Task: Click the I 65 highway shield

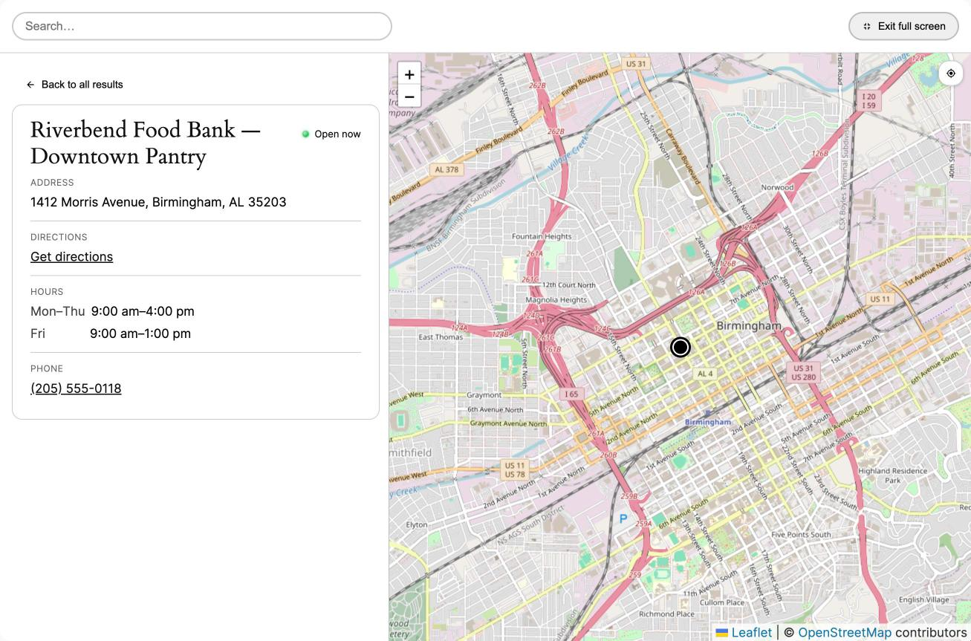Action: pyautogui.click(x=571, y=394)
